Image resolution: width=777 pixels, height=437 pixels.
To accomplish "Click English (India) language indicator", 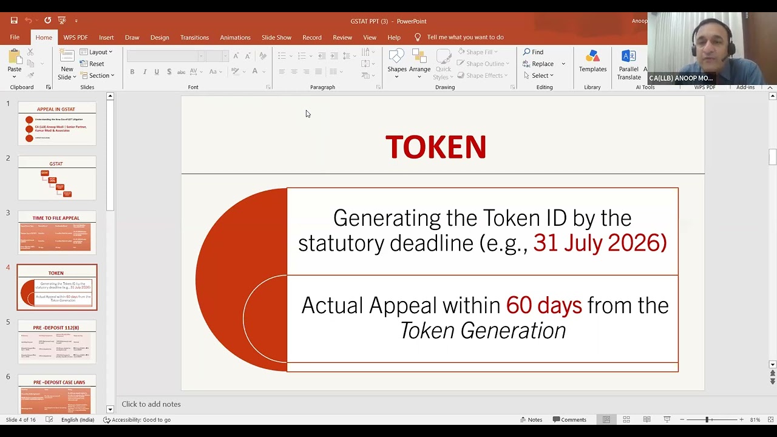I will pyautogui.click(x=78, y=419).
